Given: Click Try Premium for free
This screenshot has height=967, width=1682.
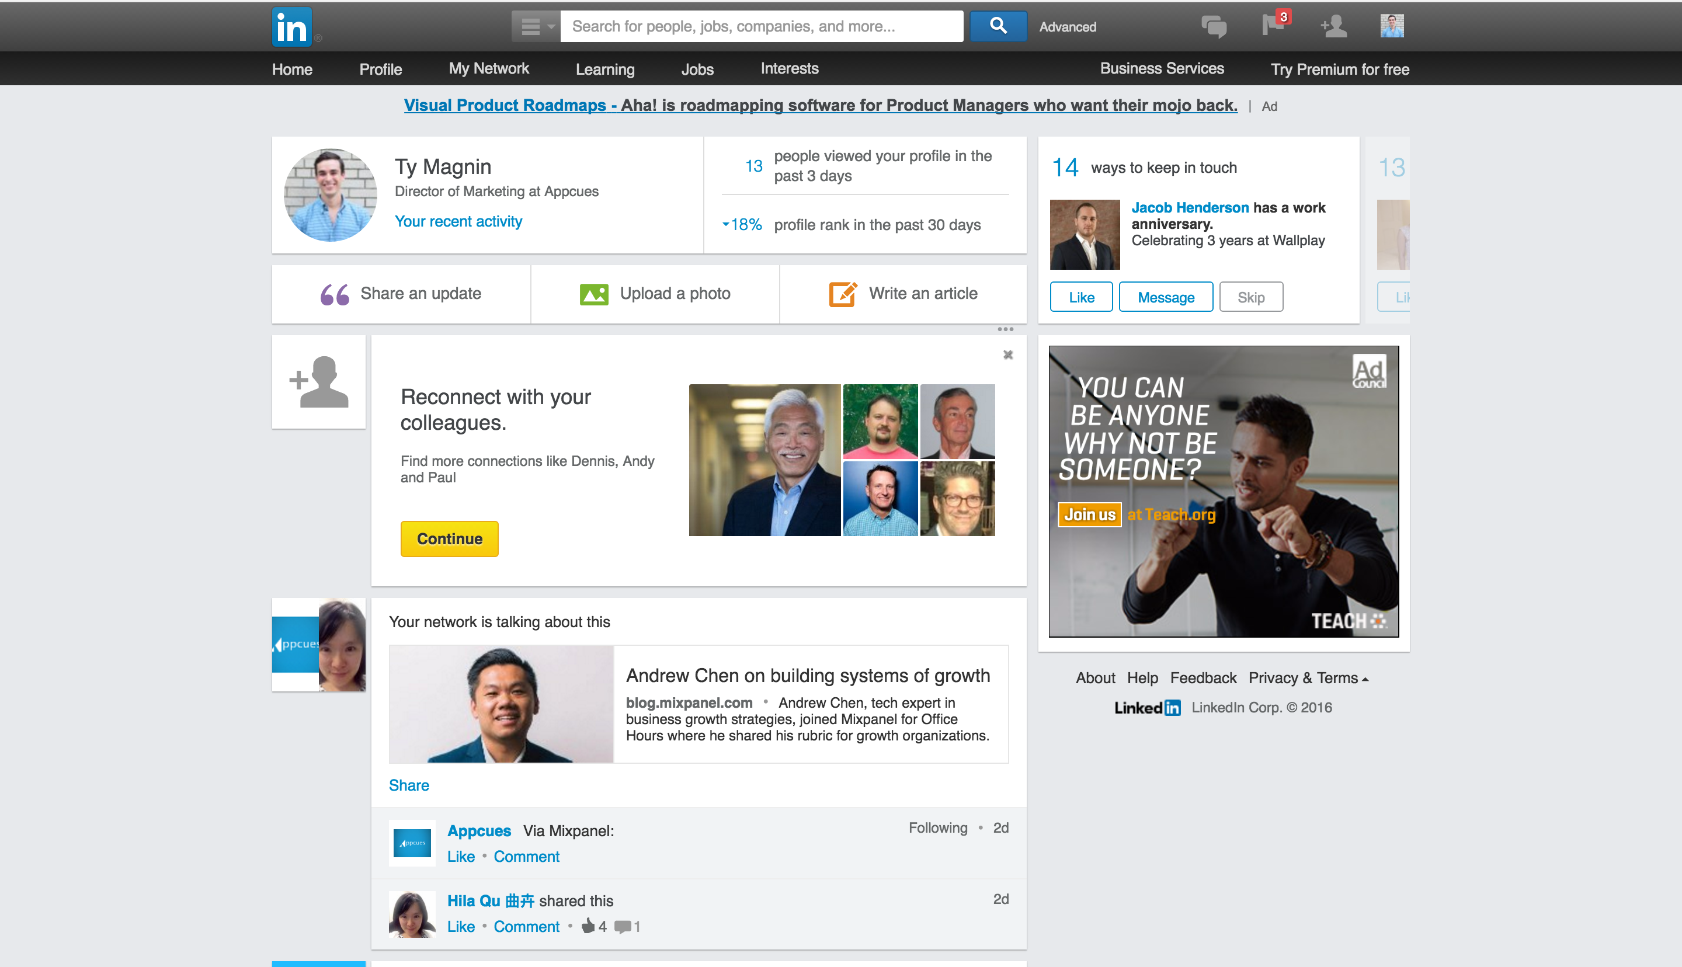Looking at the screenshot, I should [x=1340, y=69].
